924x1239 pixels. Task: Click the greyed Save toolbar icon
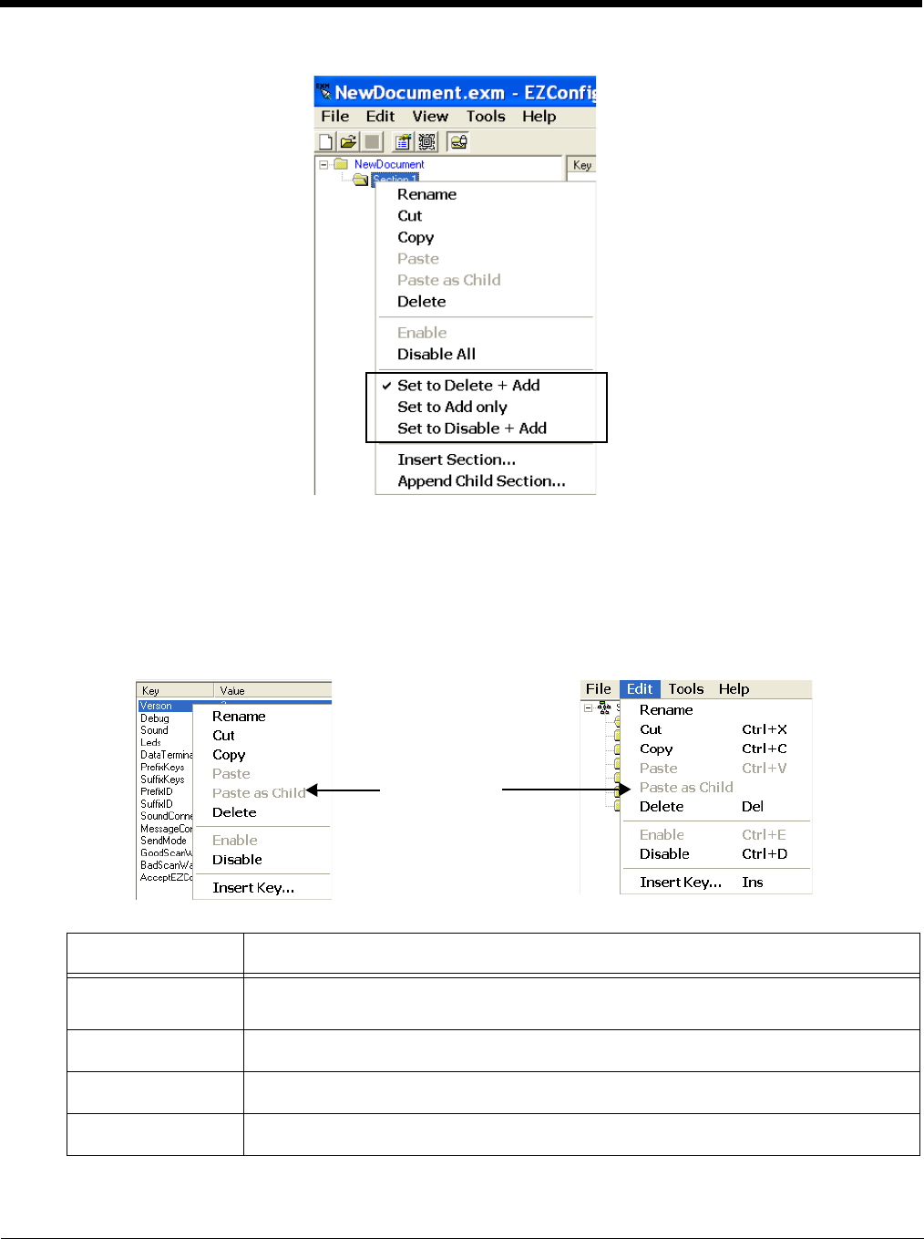(372, 141)
